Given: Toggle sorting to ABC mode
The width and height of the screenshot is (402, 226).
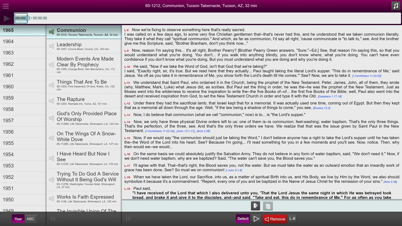Looking at the screenshot, I should [x=30, y=219].
